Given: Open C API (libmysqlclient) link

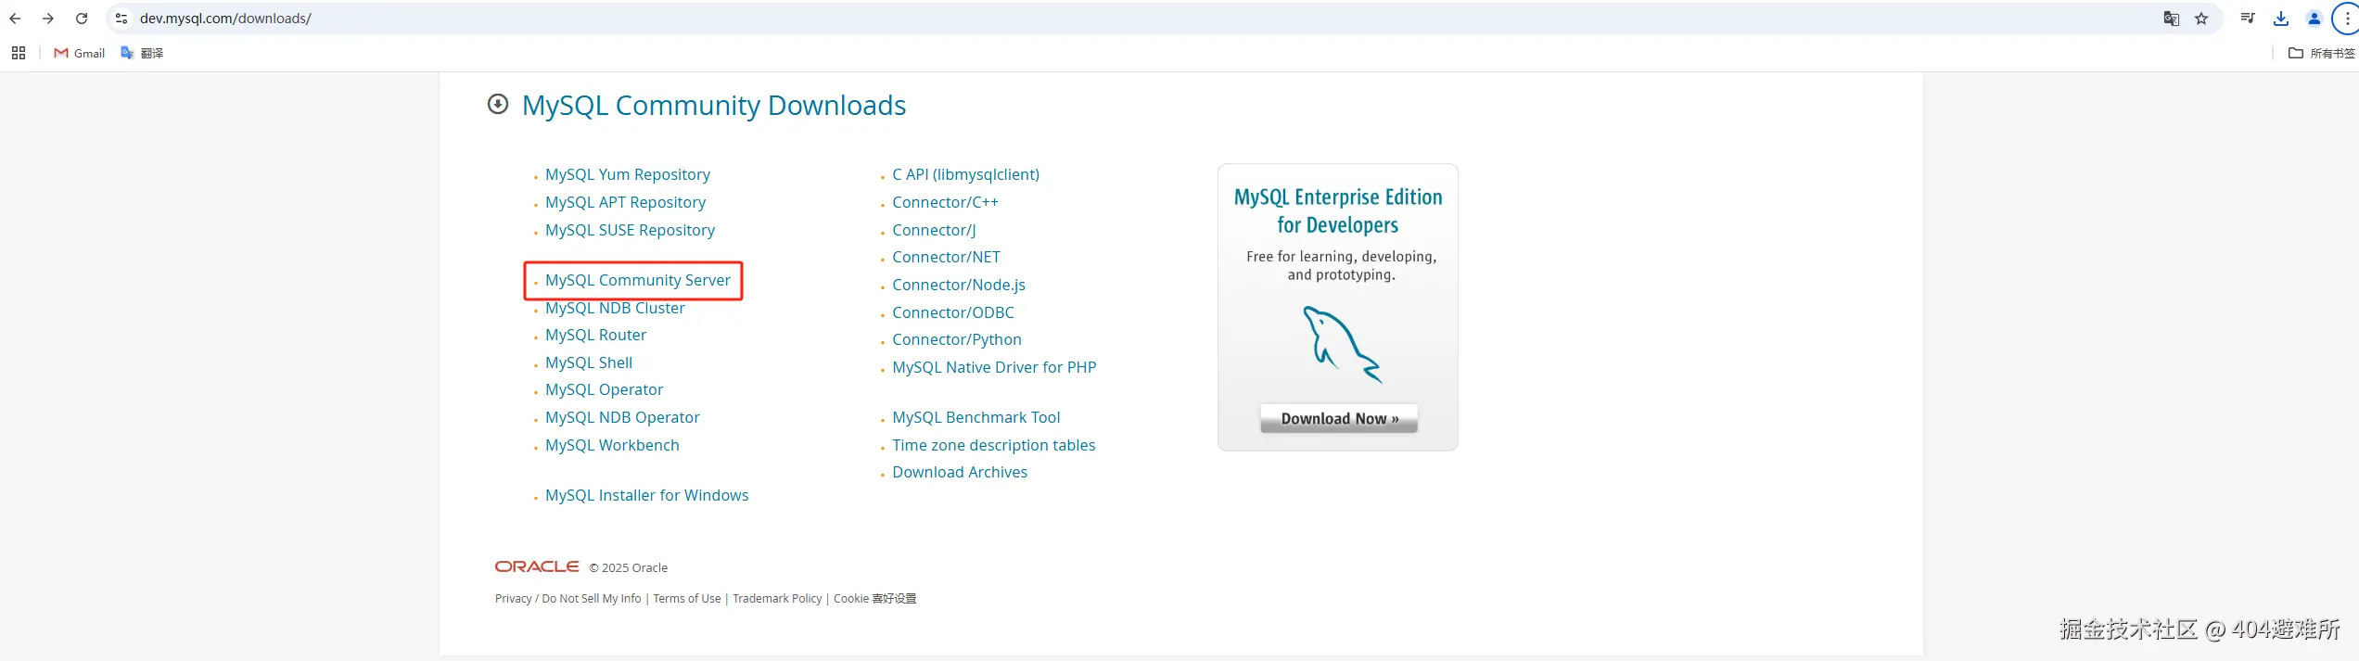Looking at the screenshot, I should [x=965, y=174].
